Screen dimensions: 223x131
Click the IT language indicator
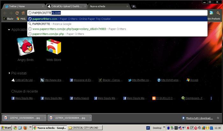coord(148,128)
